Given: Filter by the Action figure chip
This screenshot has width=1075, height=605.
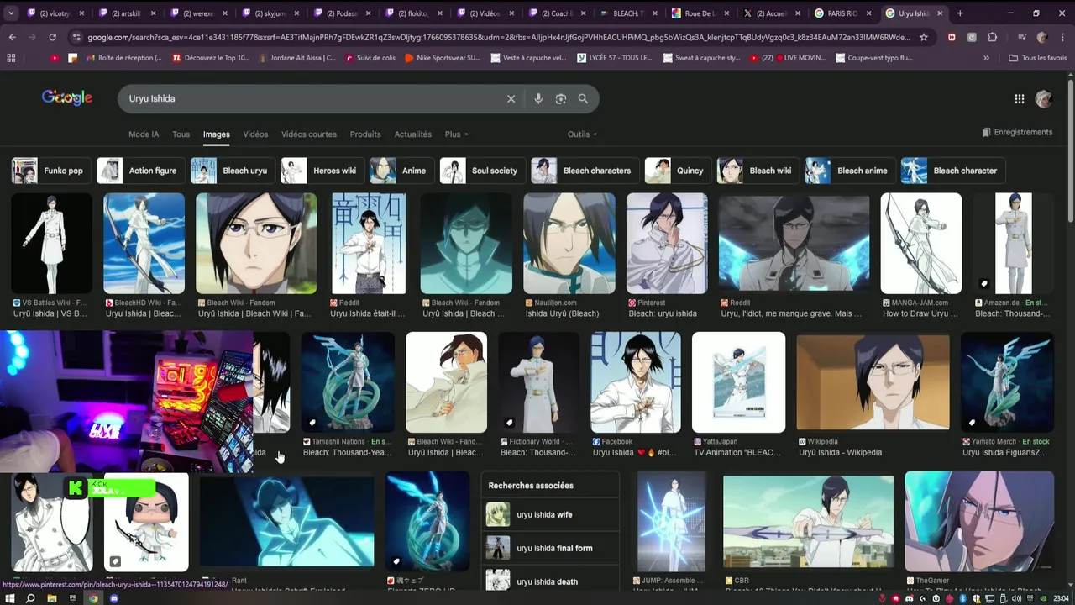Looking at the screenshot, I should coord(140,171).
